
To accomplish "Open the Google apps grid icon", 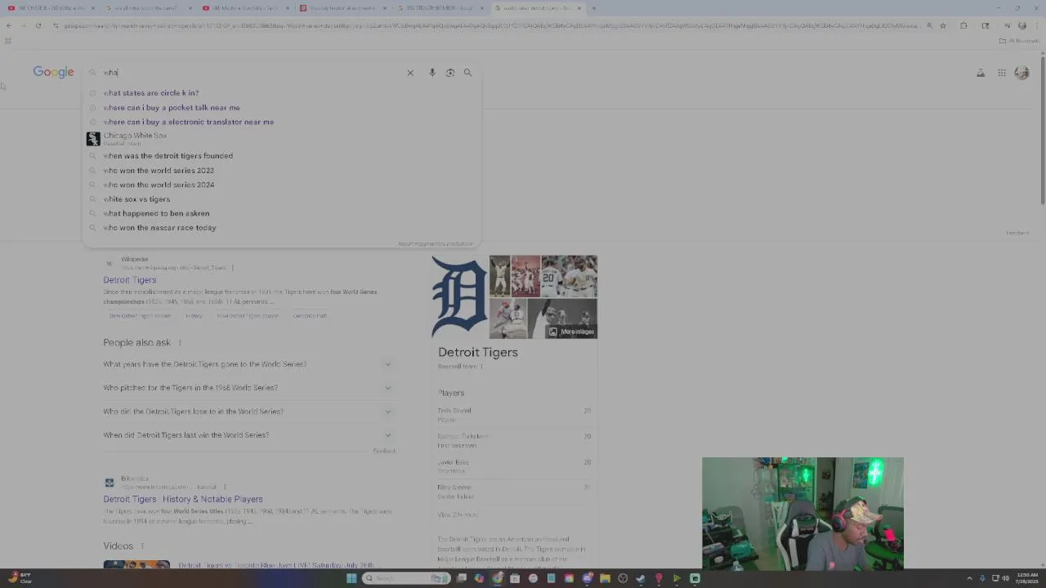I will click(1002, 73).
